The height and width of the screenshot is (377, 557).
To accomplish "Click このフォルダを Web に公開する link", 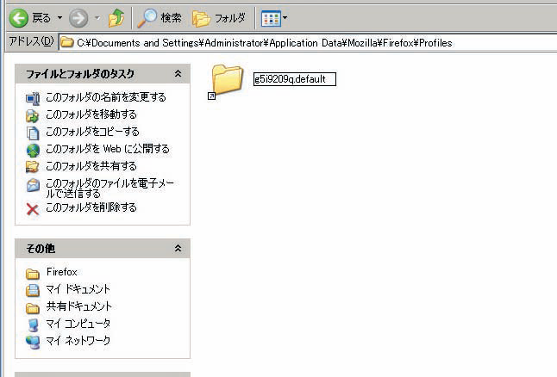I will [108, 149].
